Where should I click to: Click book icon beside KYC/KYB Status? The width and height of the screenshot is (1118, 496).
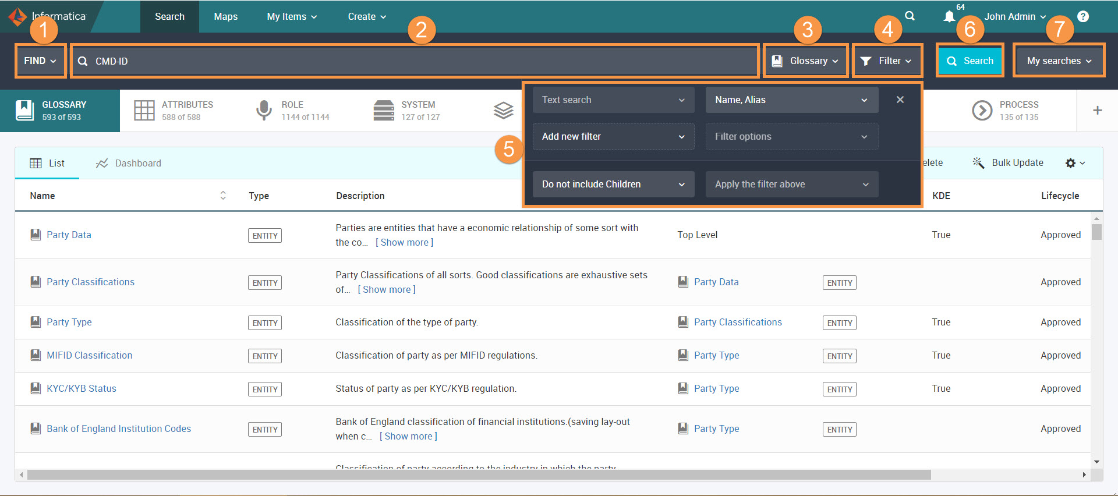tap(36, 388)
